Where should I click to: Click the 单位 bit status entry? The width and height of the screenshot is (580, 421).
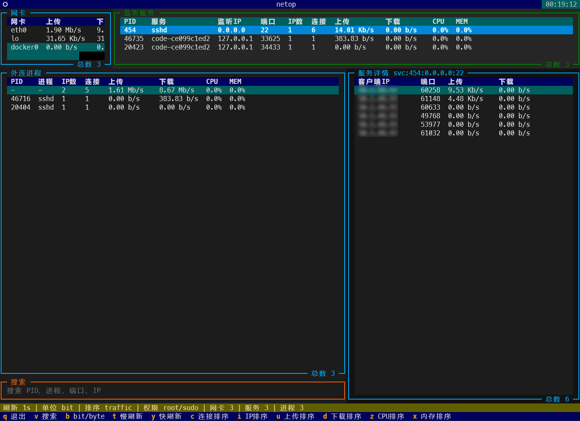pyautogui.click(x=57, y=408)
